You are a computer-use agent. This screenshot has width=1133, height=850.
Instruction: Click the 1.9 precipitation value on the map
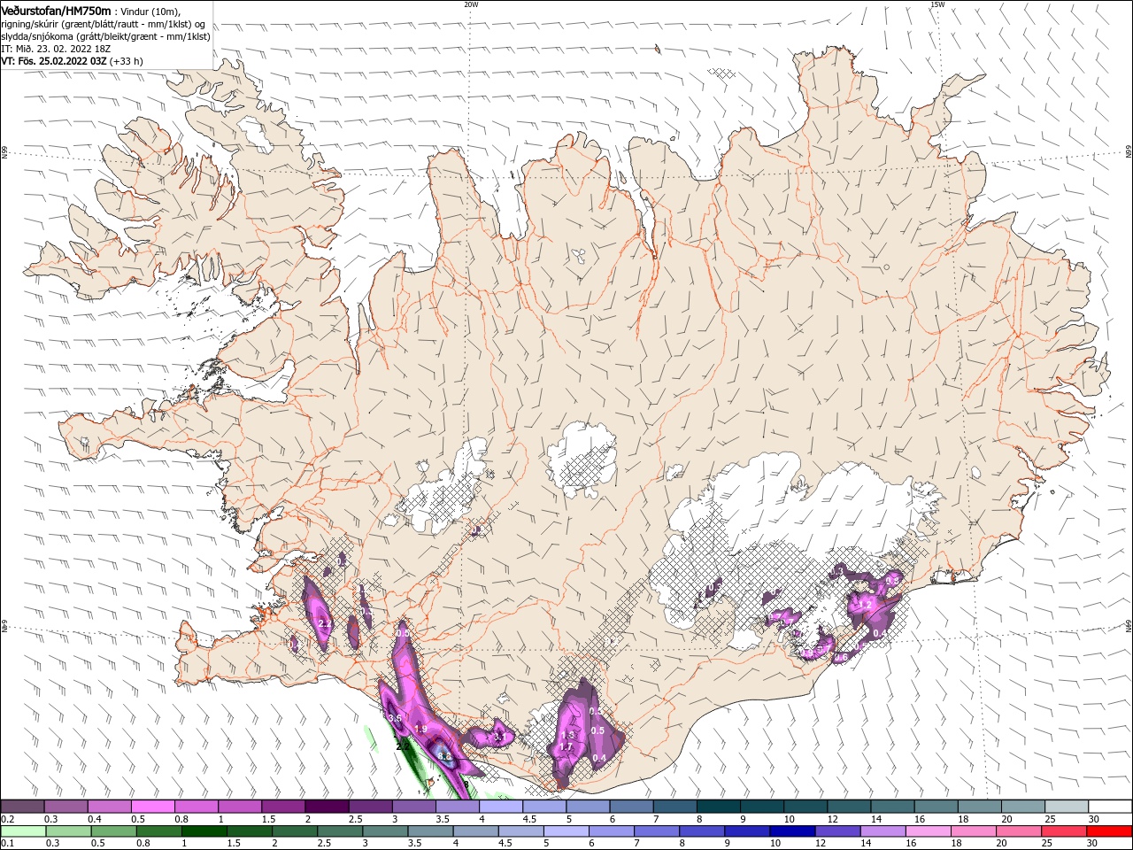click(420, 729)
